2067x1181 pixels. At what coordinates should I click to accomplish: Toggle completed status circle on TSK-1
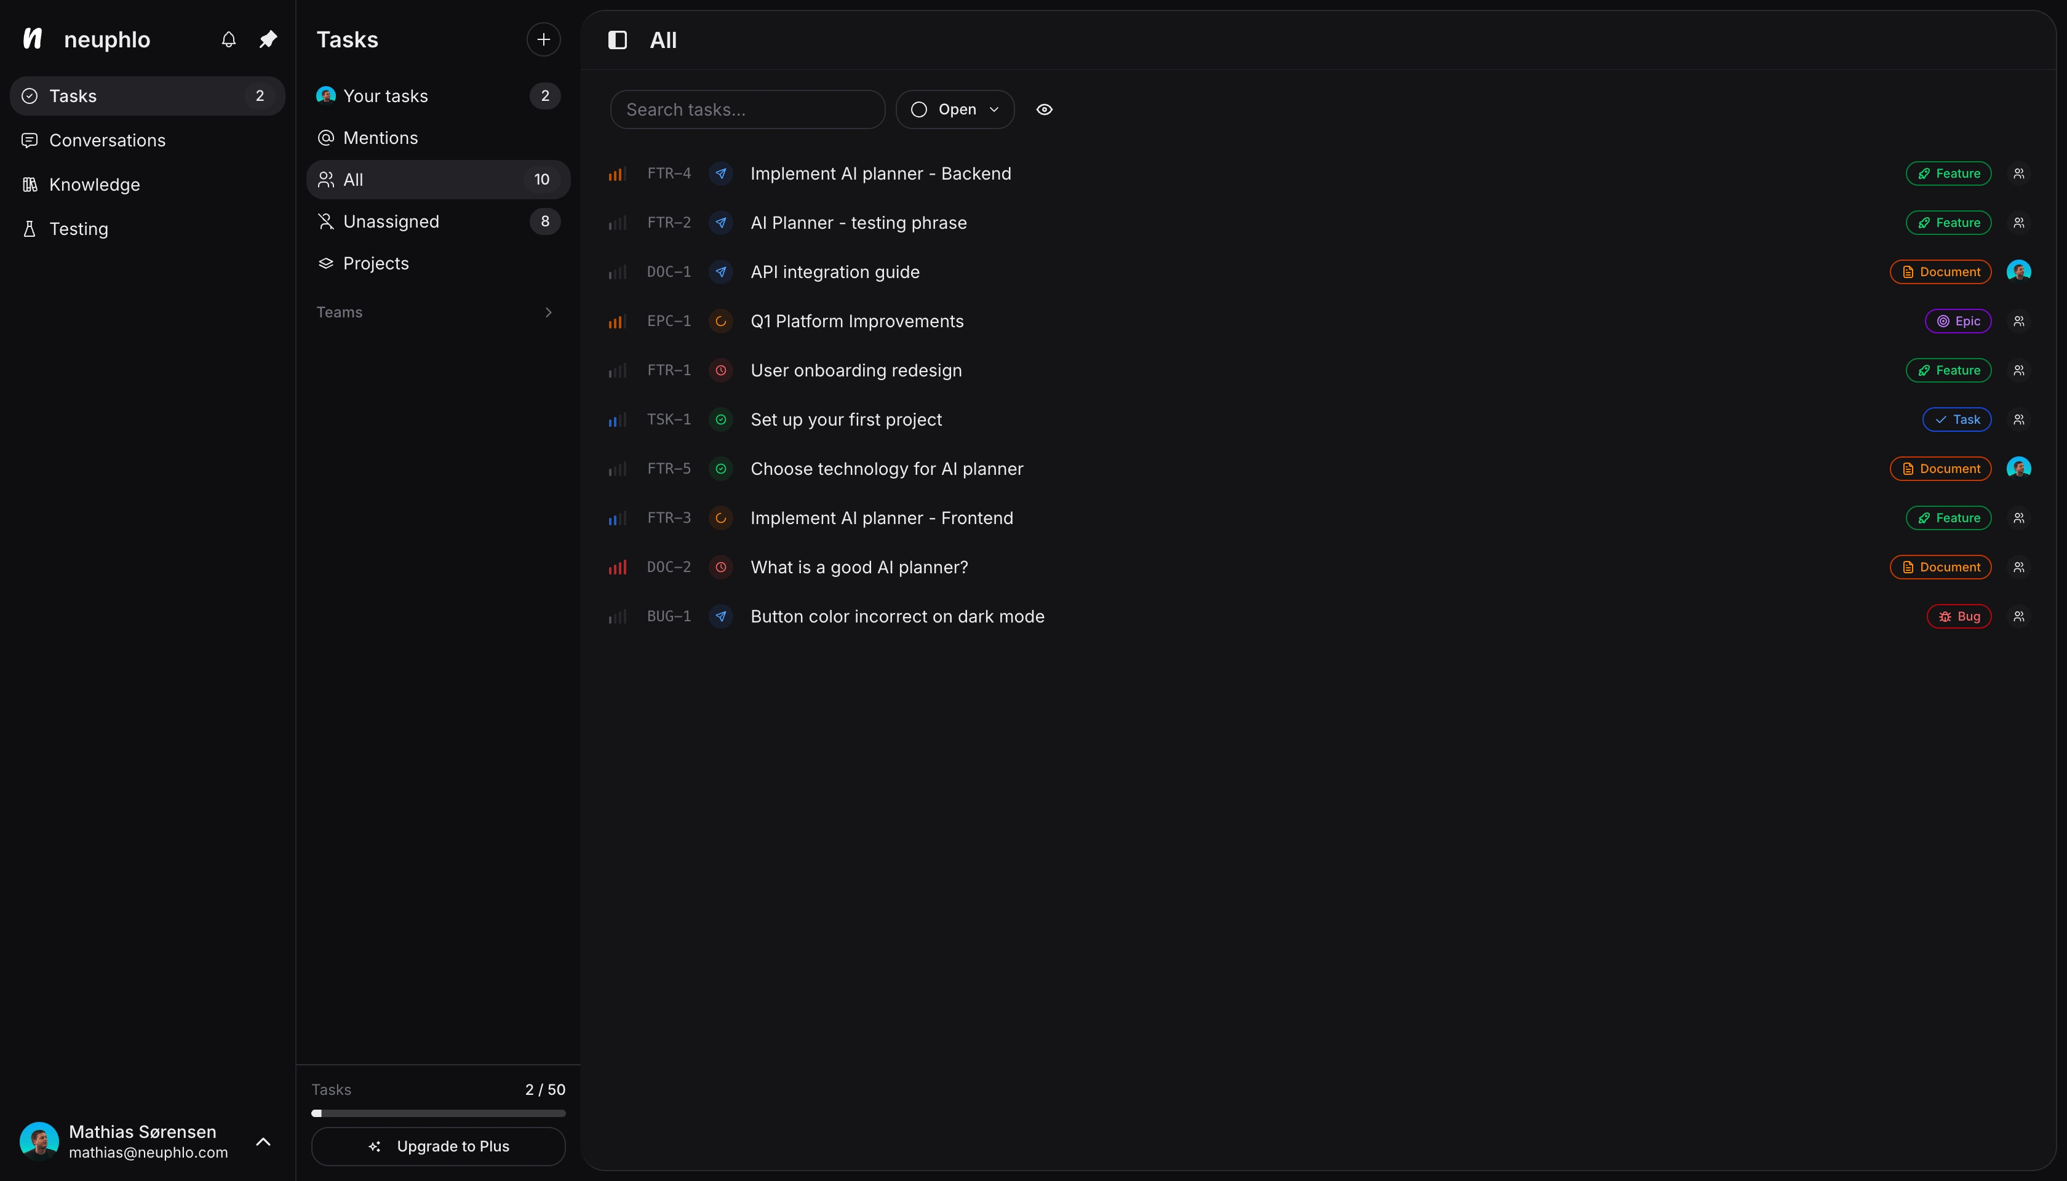click(x=720, y=420)
